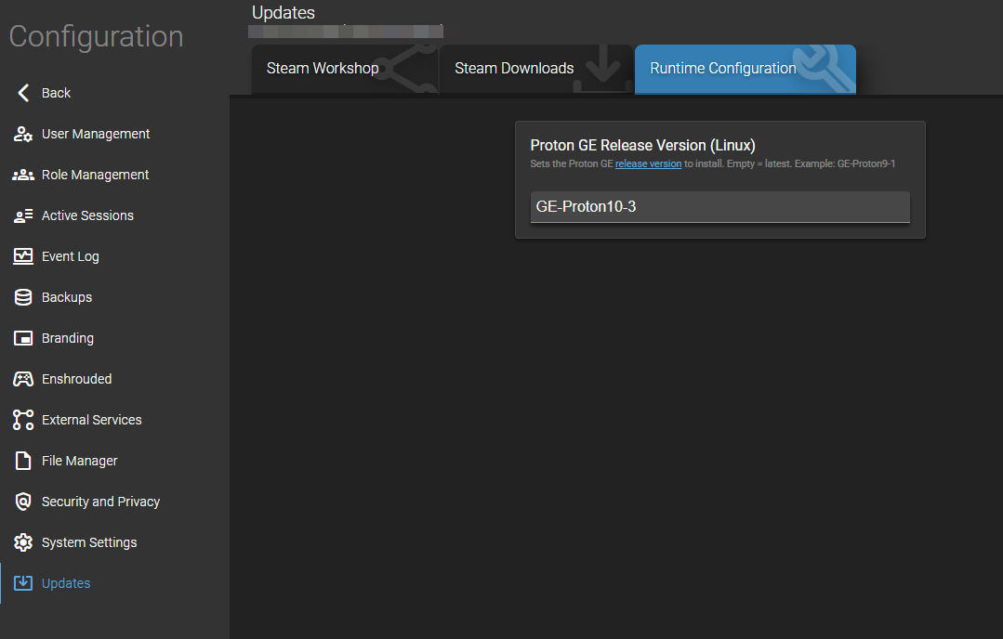
Task: Click the Backups database icon
Action: click(x=23, y=297)
